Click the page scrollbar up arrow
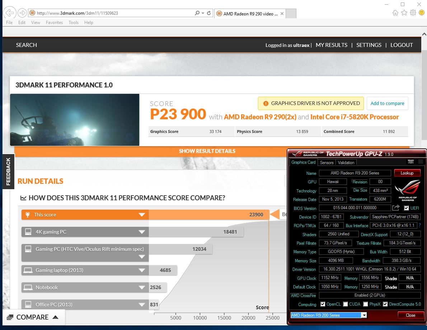The image size is (427, 330). coord(424,34)
